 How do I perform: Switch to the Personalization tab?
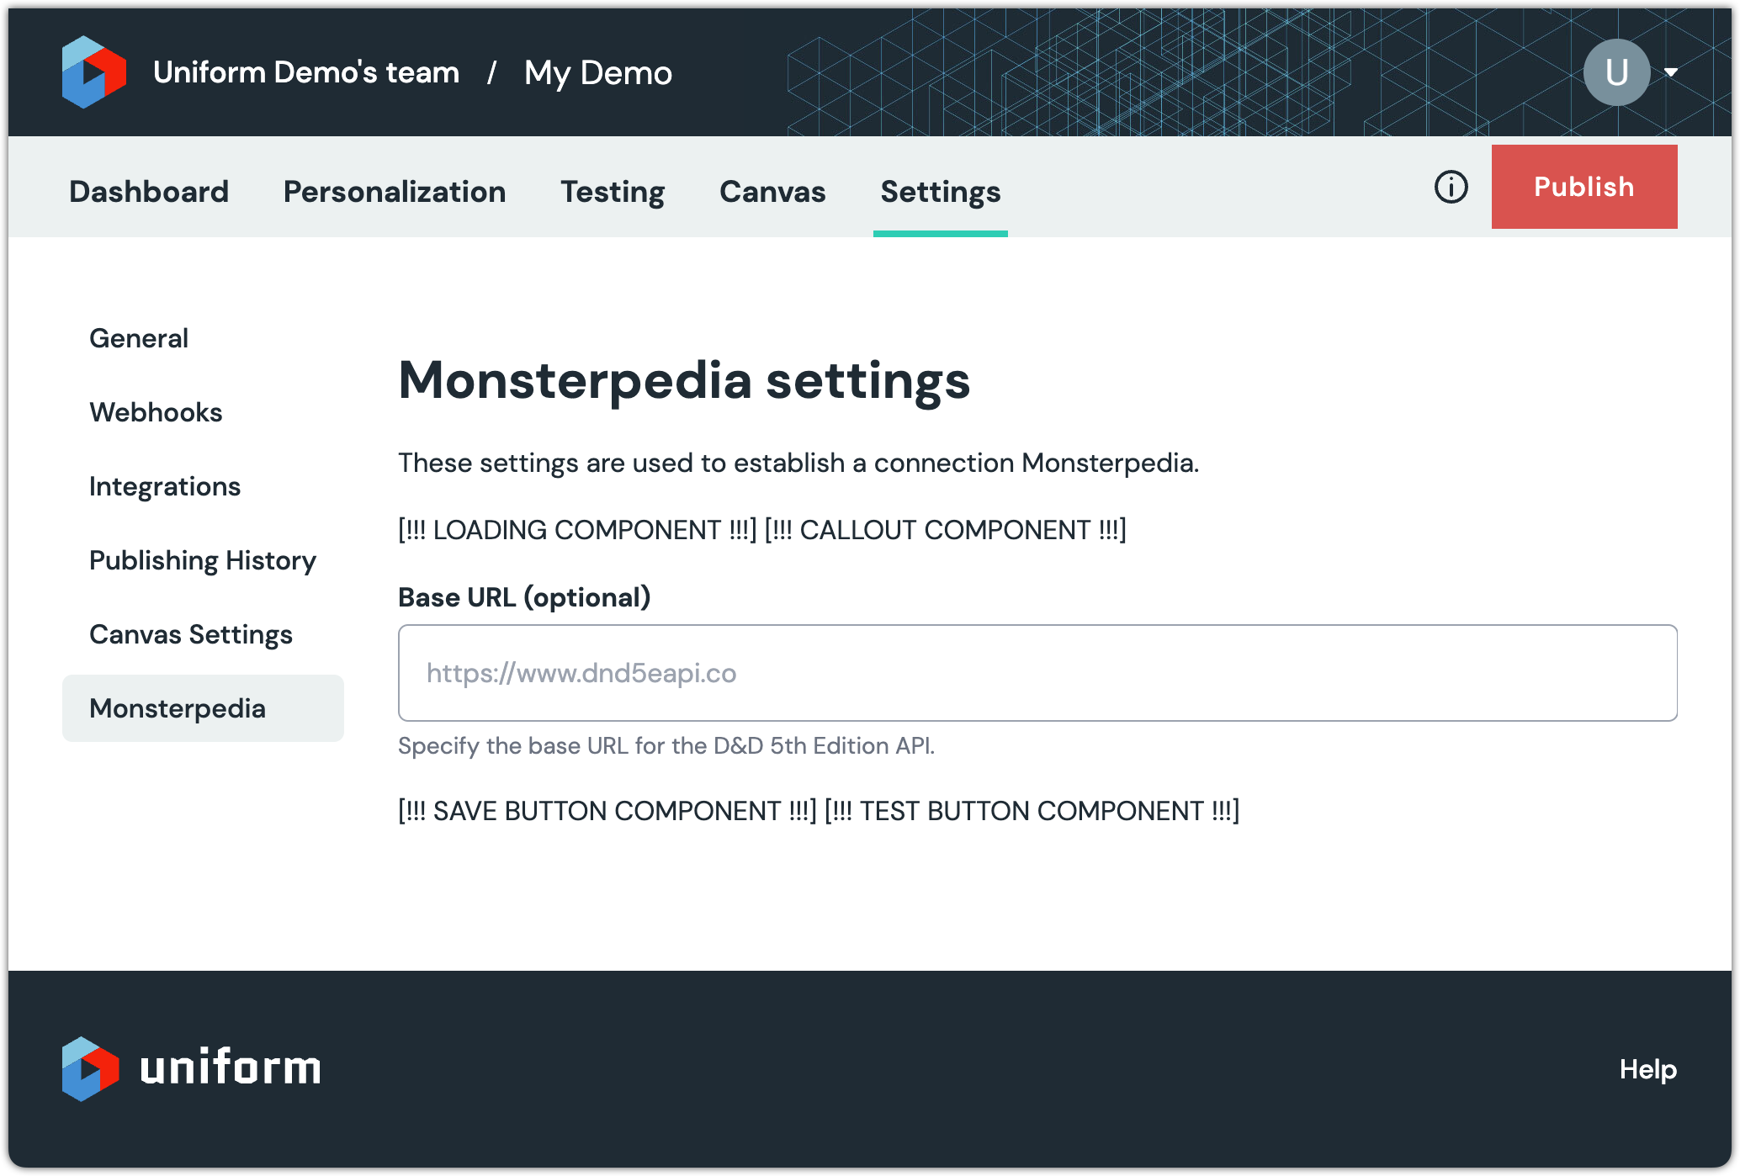click(395, 192)
